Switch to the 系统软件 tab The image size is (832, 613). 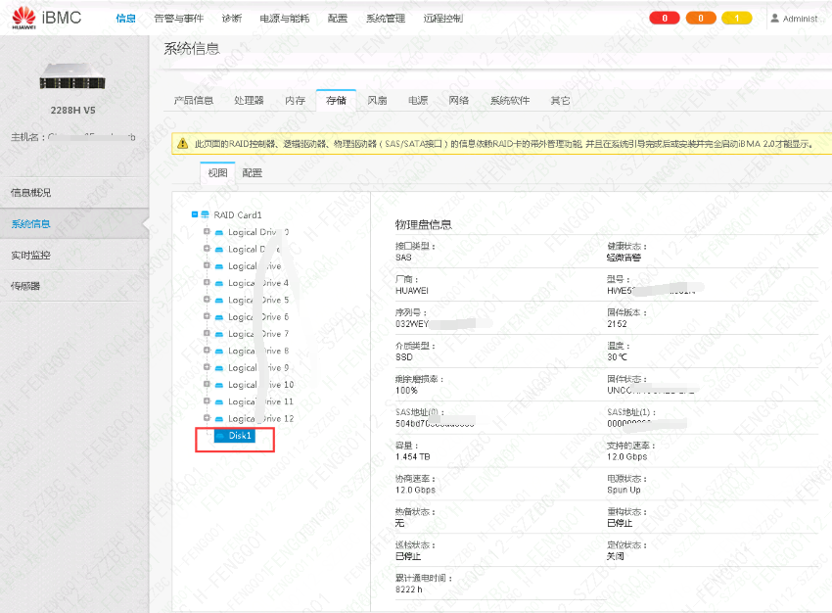[x=510, y=100]
